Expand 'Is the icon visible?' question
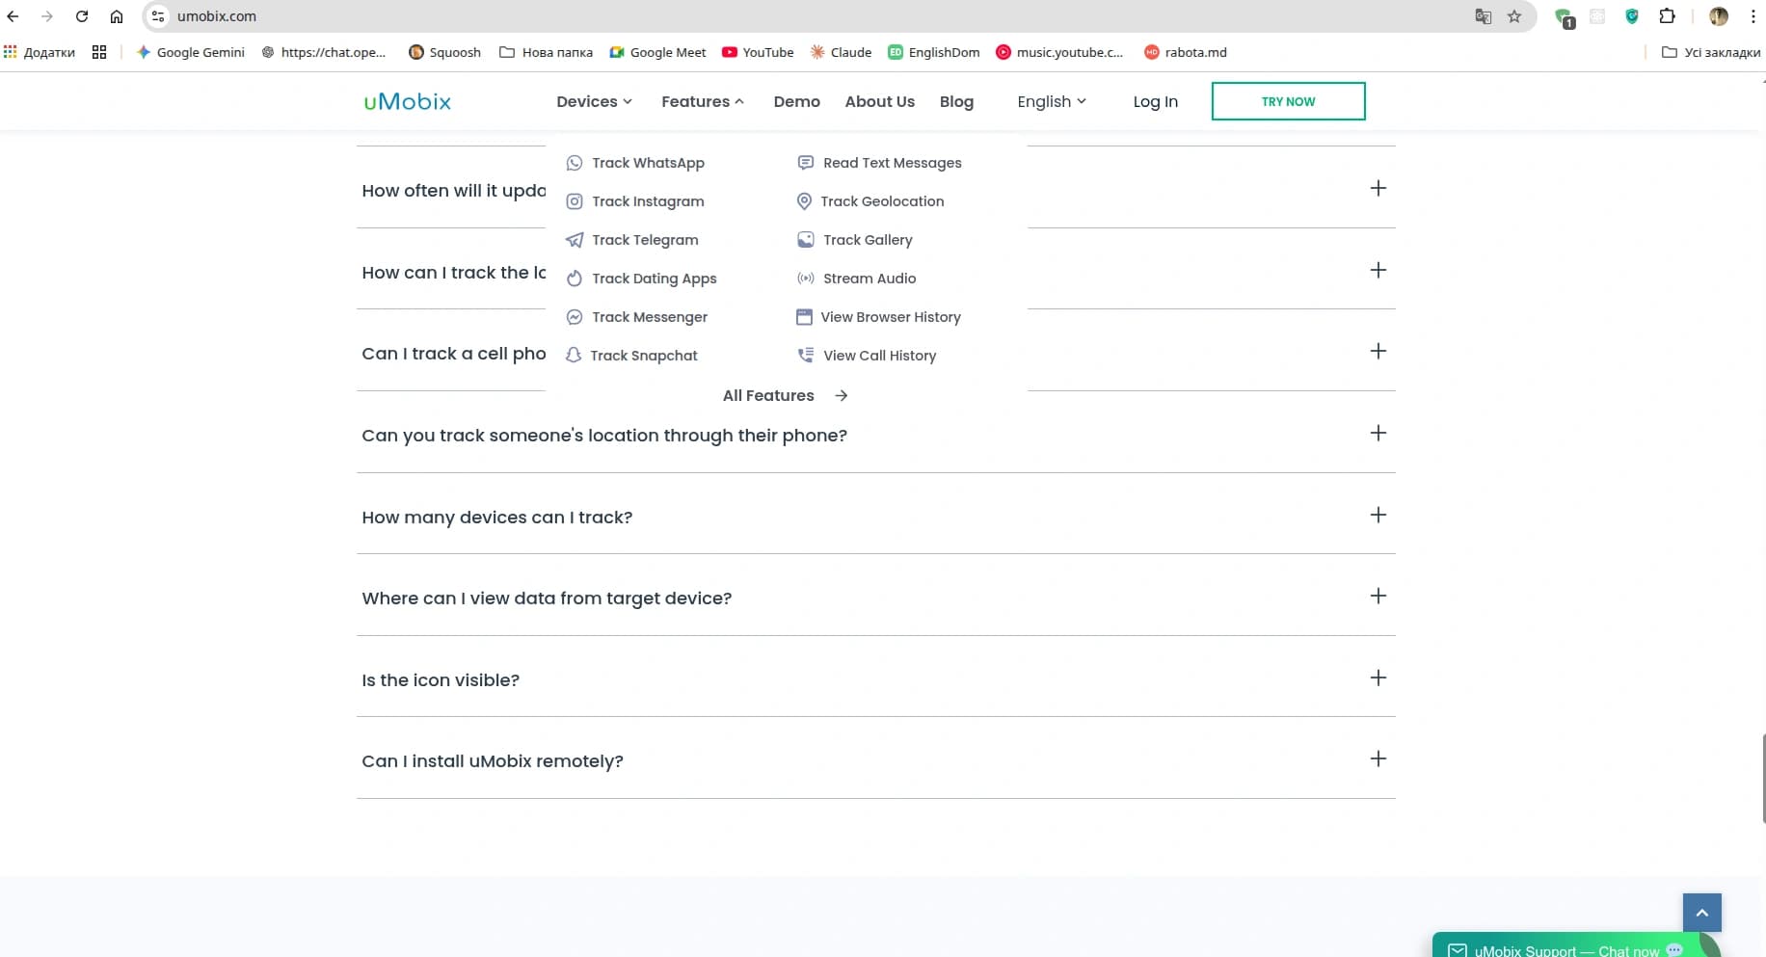This screenshot has width=1766, height=957. tap(876, 679)
